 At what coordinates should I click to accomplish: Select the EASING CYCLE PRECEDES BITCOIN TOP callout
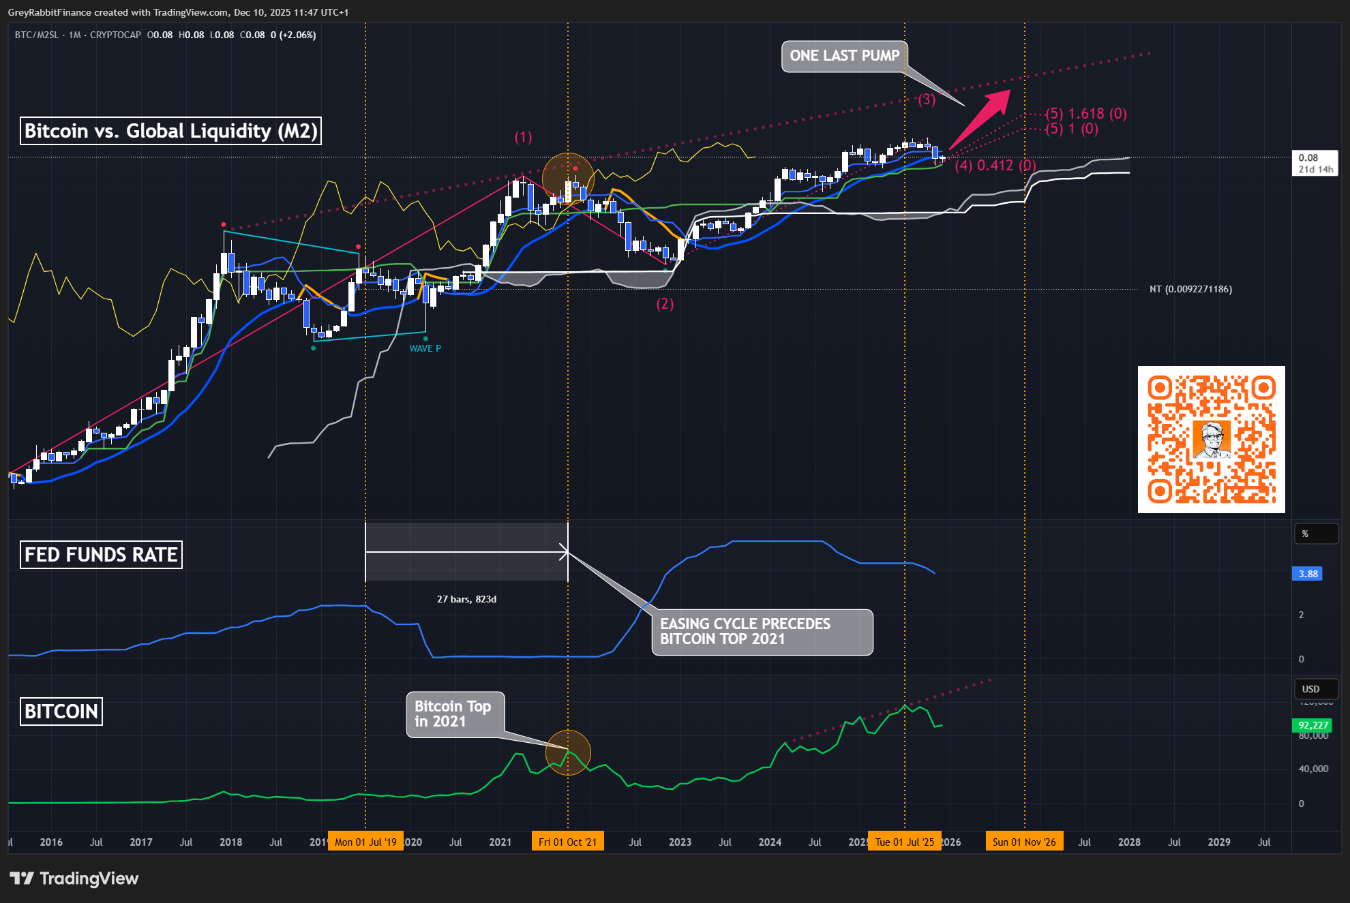(761, 632)
